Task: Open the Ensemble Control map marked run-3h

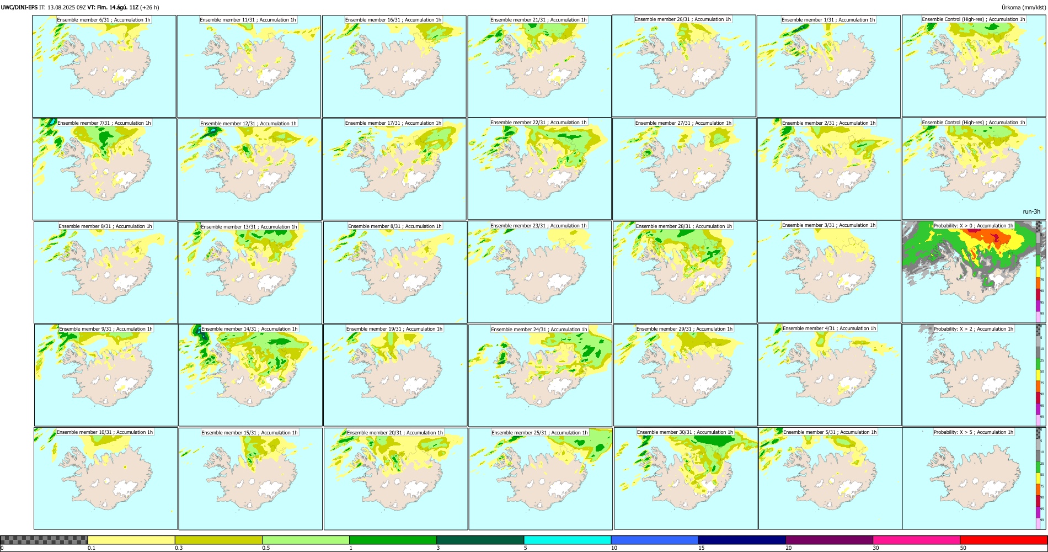Action: pyautogui.click(x=974, y=168)
